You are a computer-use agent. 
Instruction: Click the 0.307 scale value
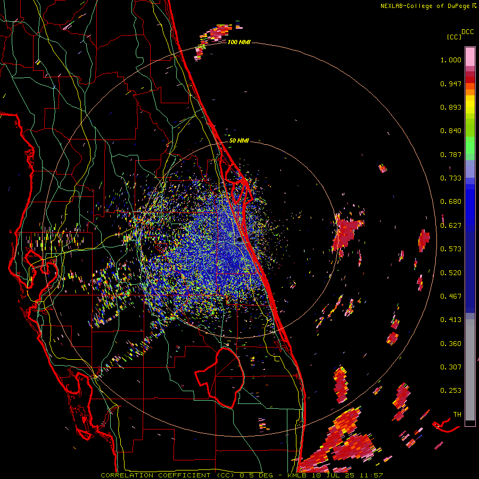point(451,367)
